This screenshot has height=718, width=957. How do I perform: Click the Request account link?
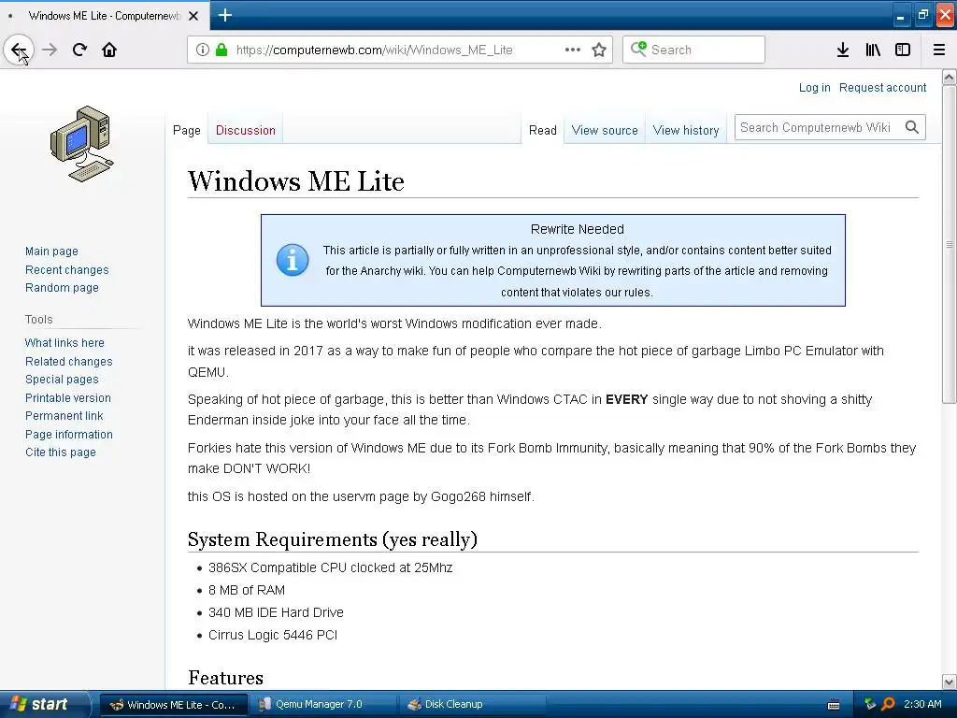[882, 87]
